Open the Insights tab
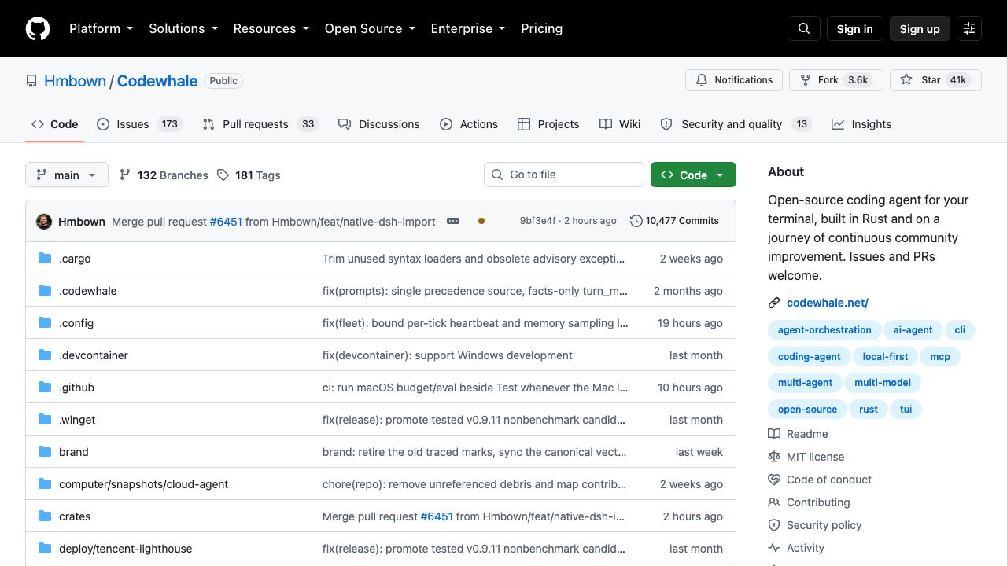Screen dimensions: 1007x566 point(861,124)
